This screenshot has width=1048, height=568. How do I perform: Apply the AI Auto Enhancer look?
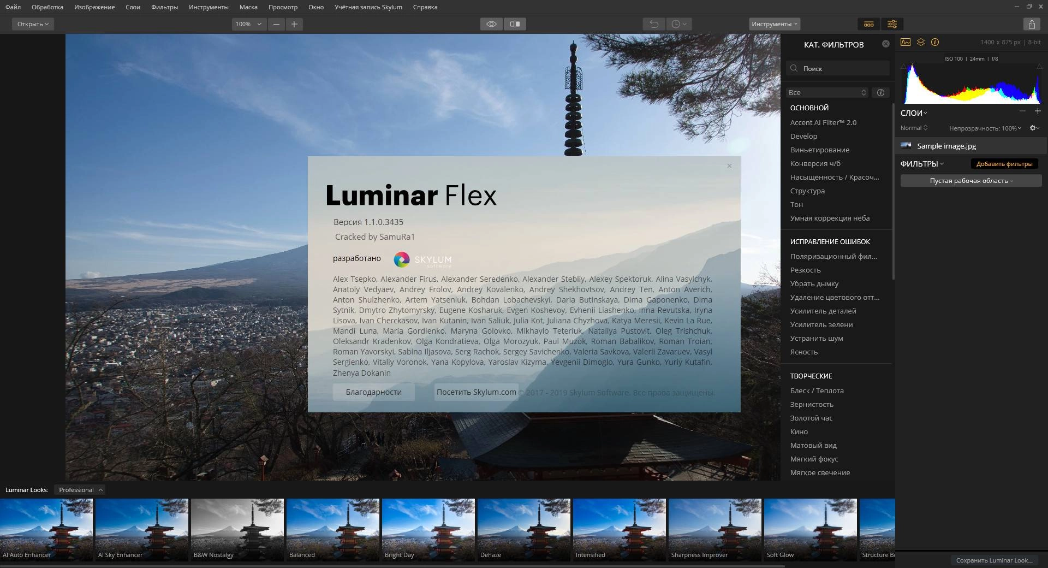[46, 529]
